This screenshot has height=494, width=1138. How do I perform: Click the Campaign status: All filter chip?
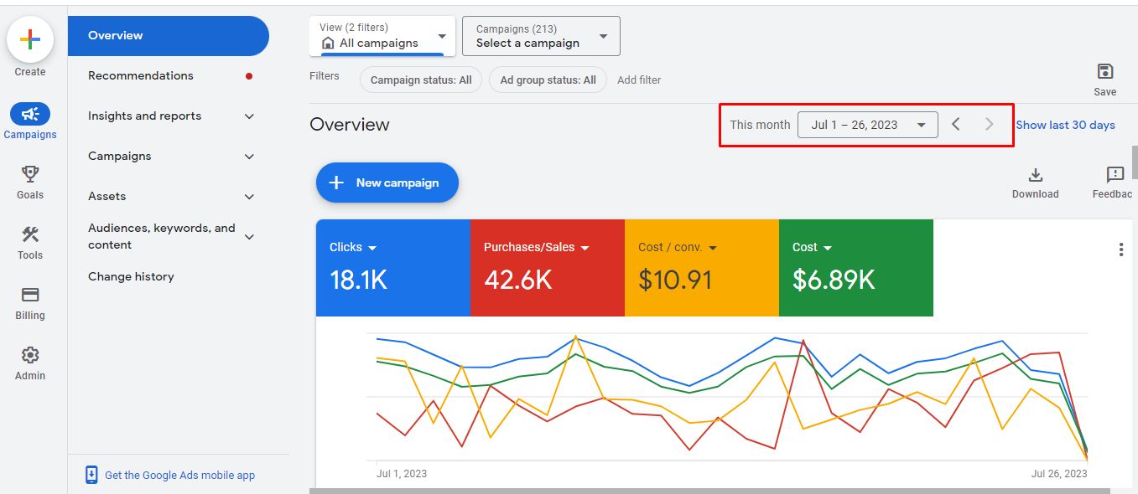pyautogui.click(x=421, y=80)
